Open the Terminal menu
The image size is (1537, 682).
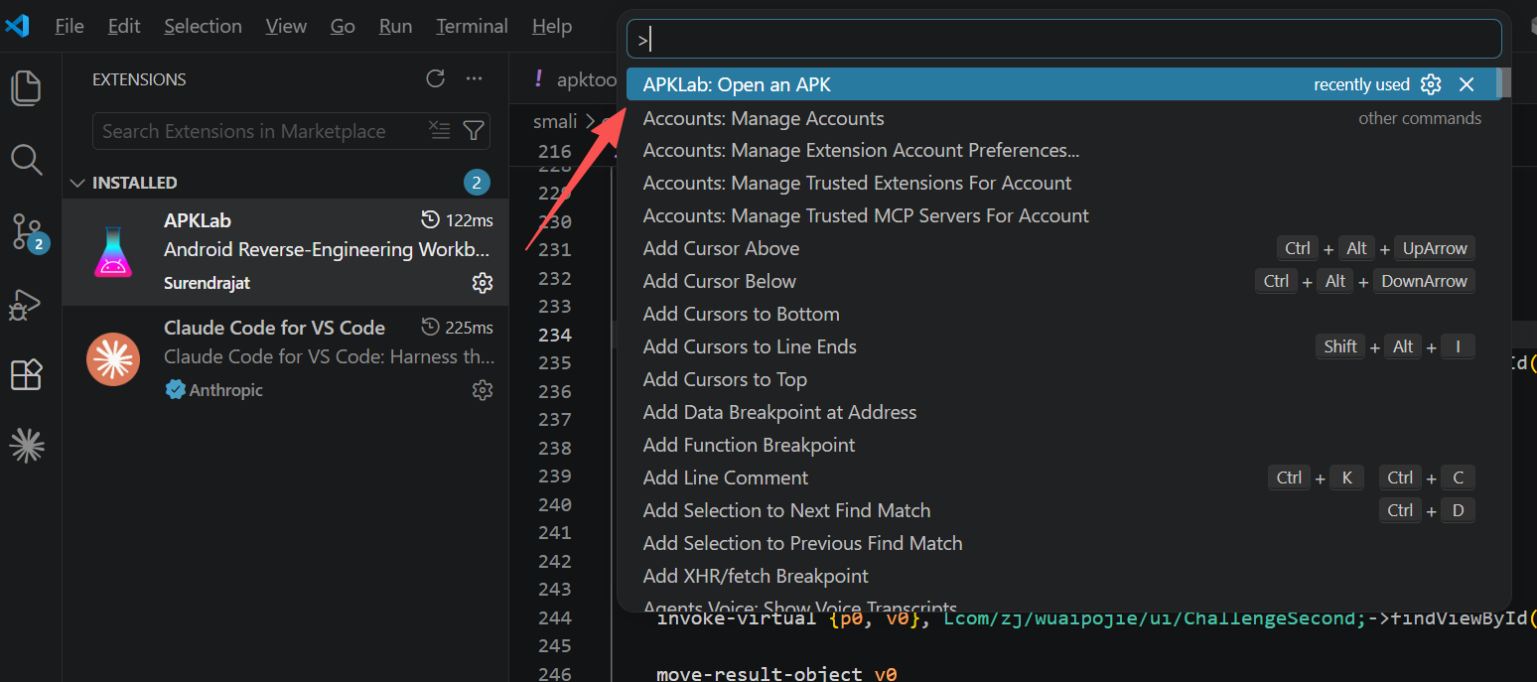point(472,26)
